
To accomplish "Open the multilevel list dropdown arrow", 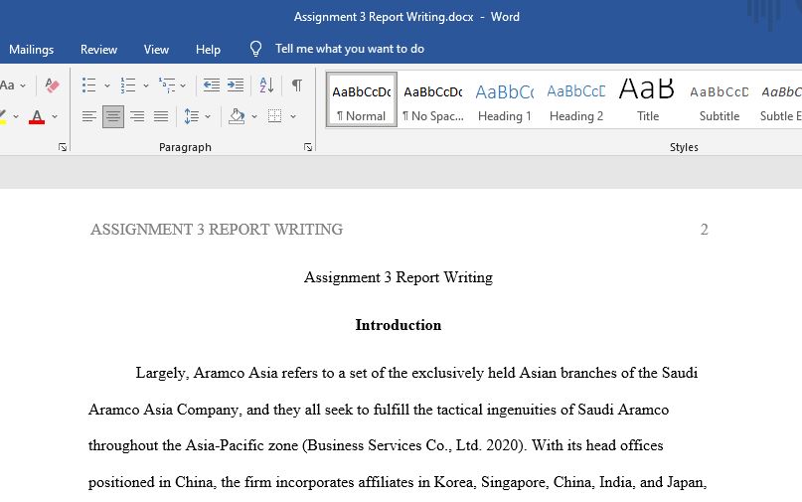I will [x=183, y=85].
